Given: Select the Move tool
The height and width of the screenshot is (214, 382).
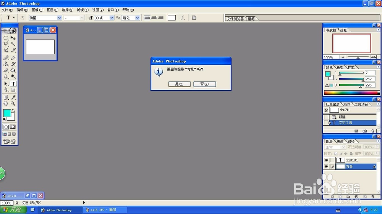Looking at the screenshot, I should [x=13, y=38].
